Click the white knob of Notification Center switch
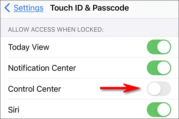The image size is (179, 119). (x=164, y=68)
